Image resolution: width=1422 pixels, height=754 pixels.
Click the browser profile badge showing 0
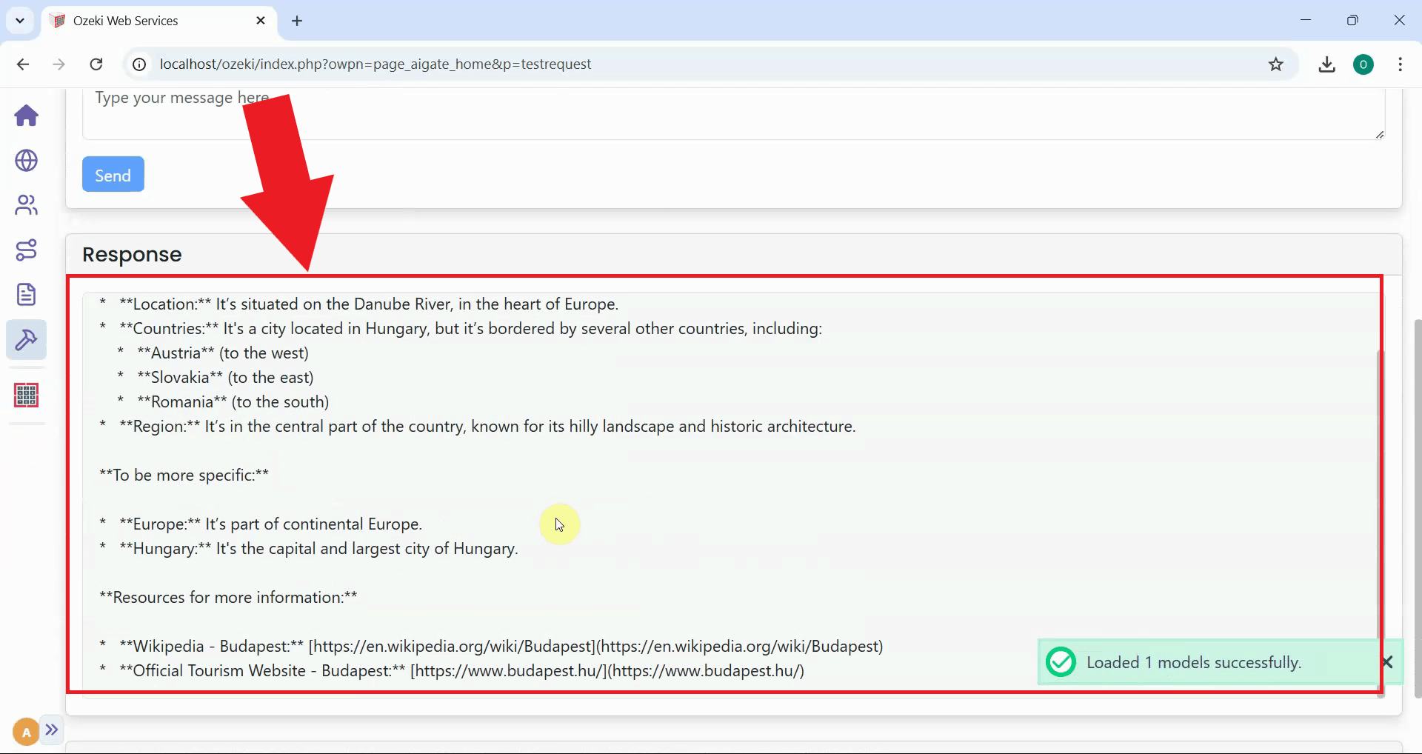pos(1364,64)
